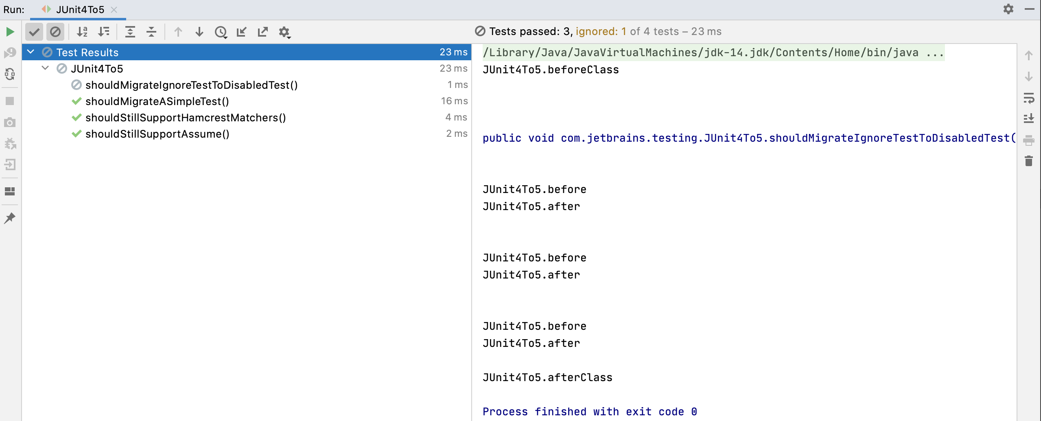The height and width of the screenshot is (421, 1041).
Task: Import tests from file
Action: pyautogui.click(x=242, y=32)
